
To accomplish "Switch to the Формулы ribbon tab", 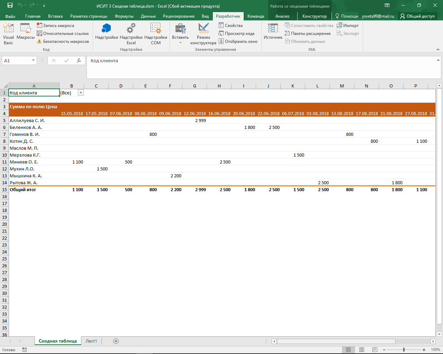I will point(124,16).
